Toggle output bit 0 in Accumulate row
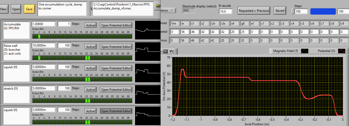This screenshot has height=126, width=349. click(34, 36)
